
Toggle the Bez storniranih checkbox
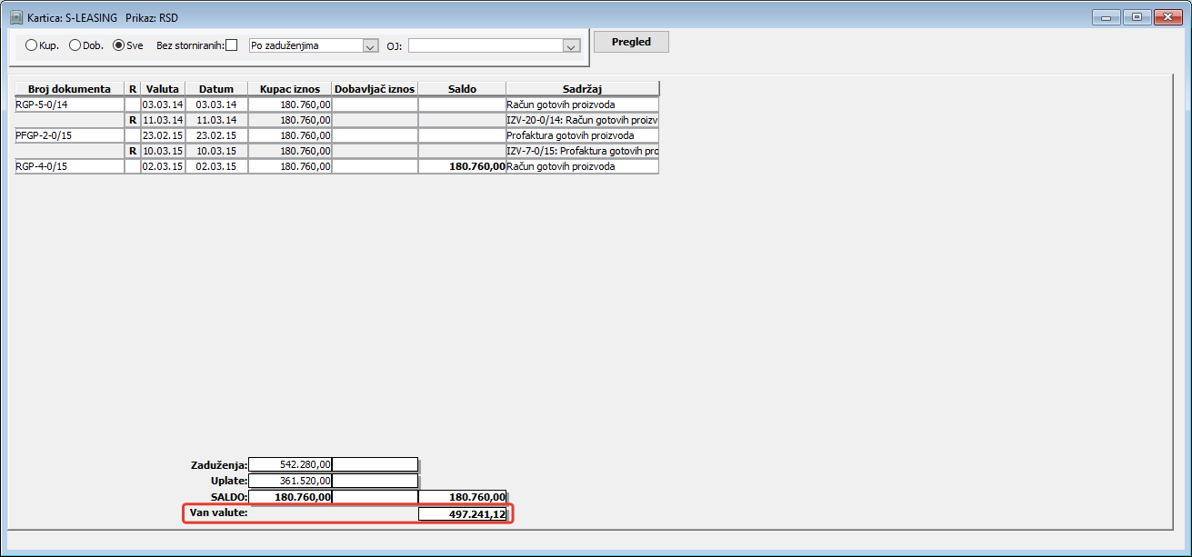tap(231, 45)
